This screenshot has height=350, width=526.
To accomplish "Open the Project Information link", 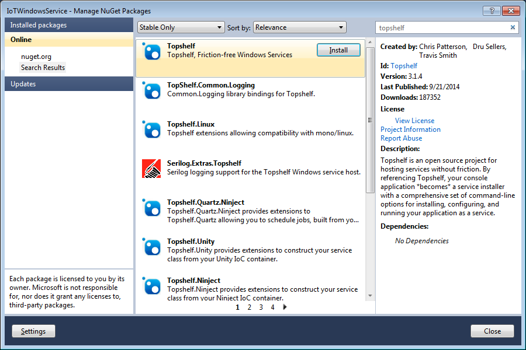I will pos(411,129).
